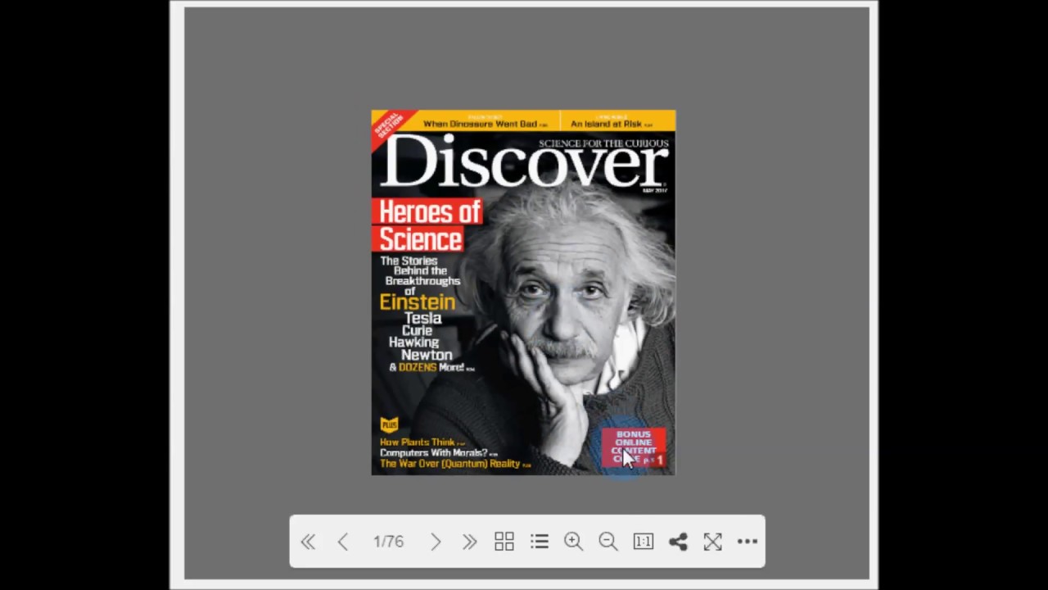Image resolution: width=1048 pixels, height=590 pixels.
Task: Click the Heroes of Science headline
Action: 427,225
